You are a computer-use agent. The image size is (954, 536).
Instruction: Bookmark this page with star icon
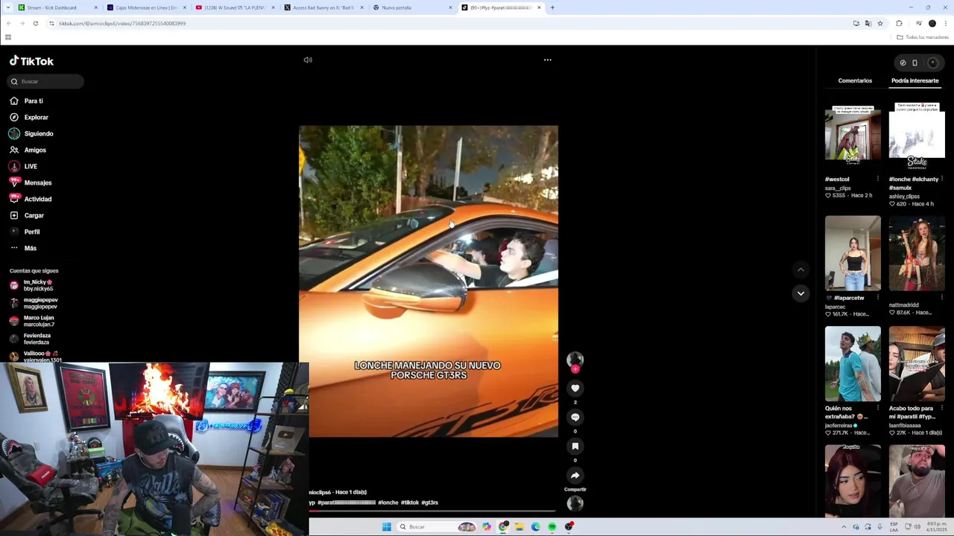pyautogui.click(x=880, y=23)
